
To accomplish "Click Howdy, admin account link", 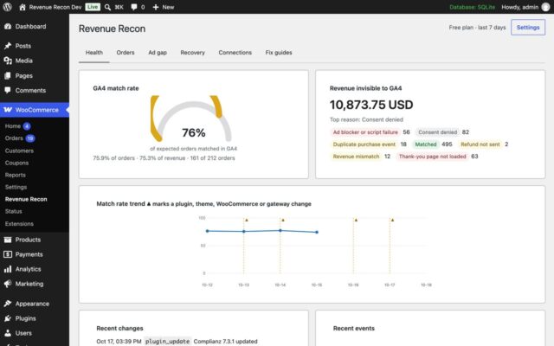I will coord(519,7).
